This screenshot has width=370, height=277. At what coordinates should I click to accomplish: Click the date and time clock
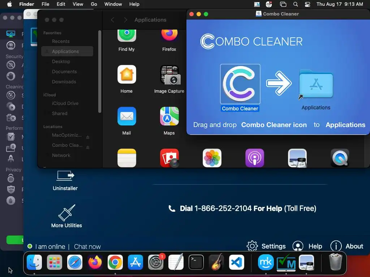tap(340, 4)
